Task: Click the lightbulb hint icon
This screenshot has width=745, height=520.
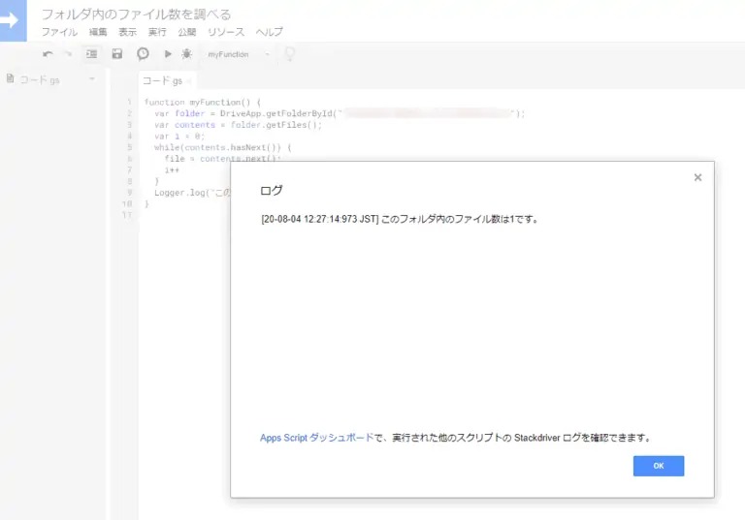Action: tap(289, 54)
